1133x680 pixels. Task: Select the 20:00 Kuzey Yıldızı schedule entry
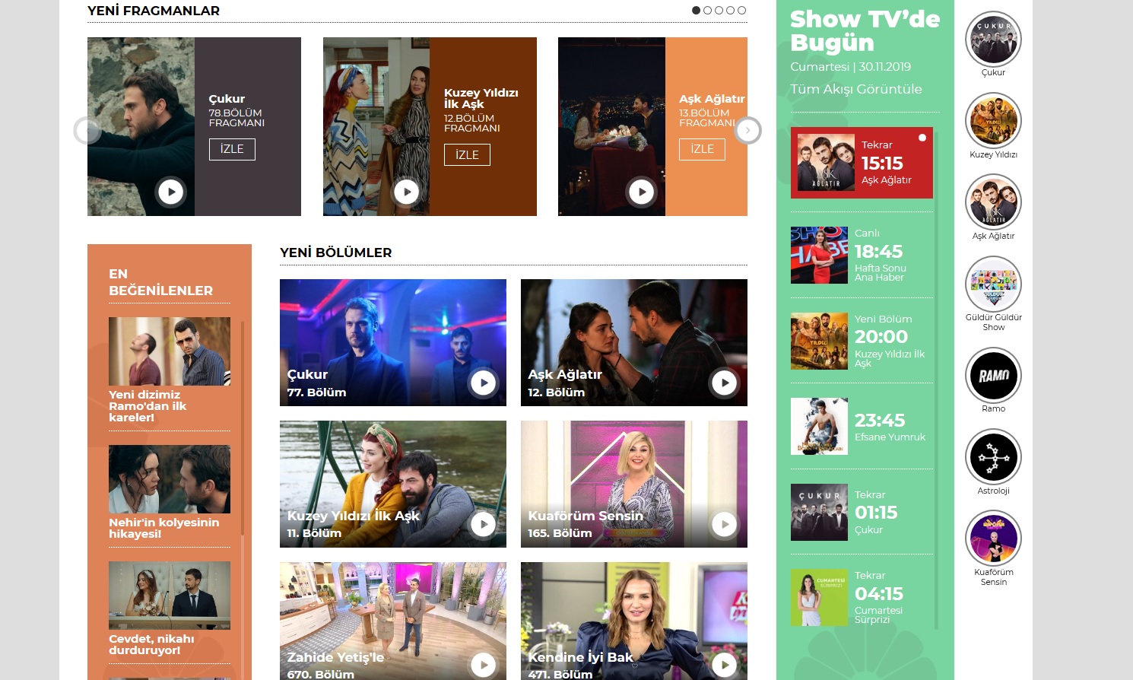point(861,342)
